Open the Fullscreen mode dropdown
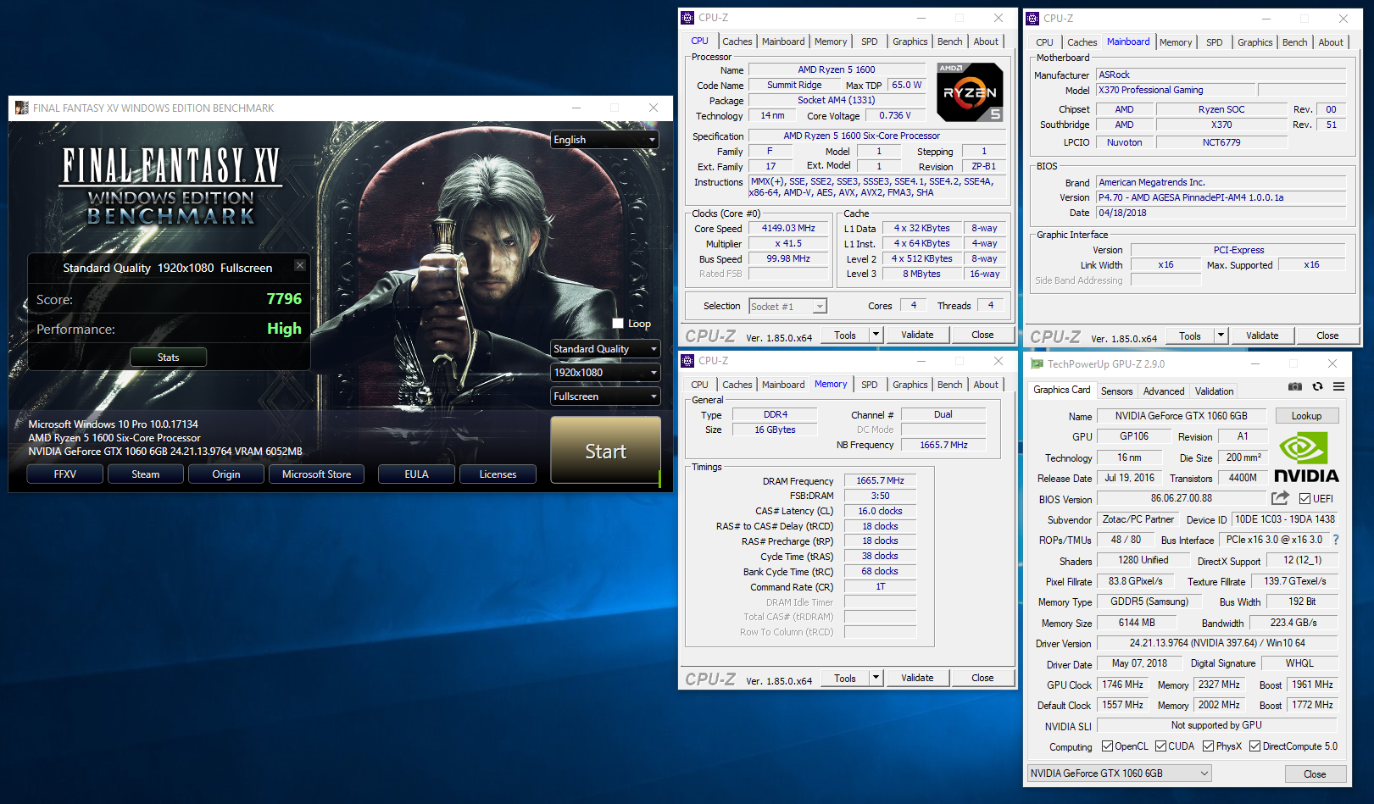1374x804 pixels. (605, 396)
